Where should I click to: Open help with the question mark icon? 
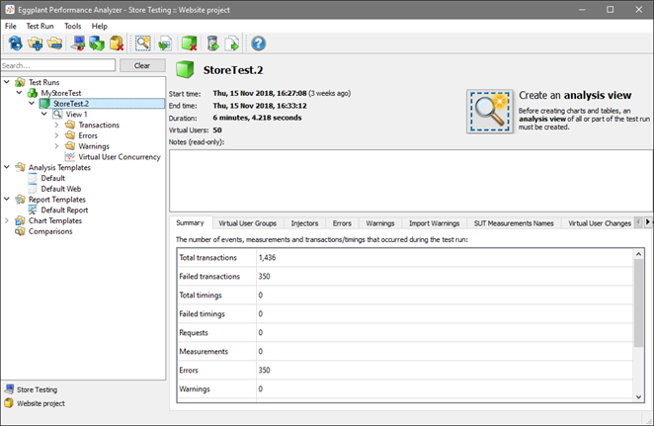coord(259,43)
